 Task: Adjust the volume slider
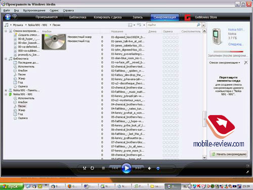tap(164, 168)
